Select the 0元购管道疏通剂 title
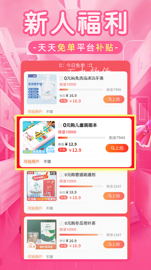151x270 pixels. 80,175
